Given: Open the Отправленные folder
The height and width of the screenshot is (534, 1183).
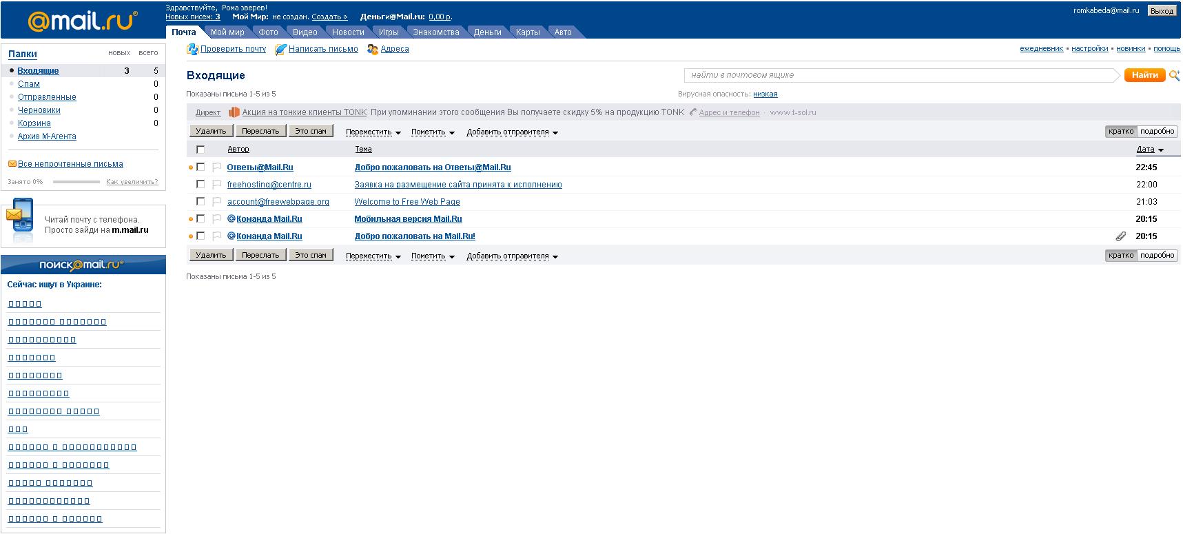Looking at the screenshot, I should click(x=47, y=97).
